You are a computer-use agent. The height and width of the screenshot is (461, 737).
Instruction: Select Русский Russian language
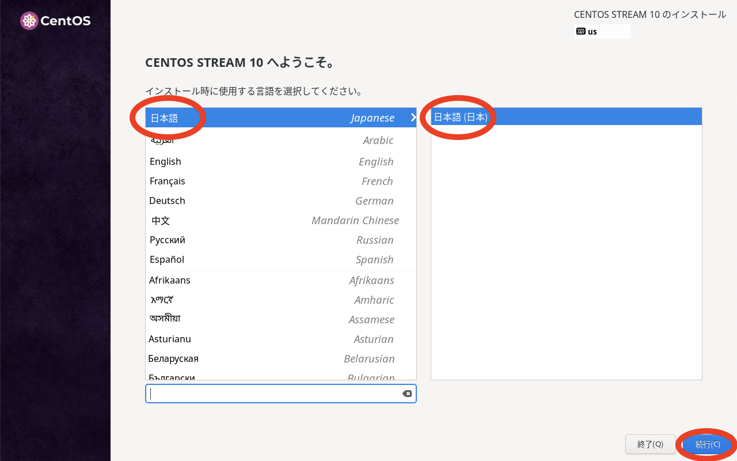click(281, 240)
